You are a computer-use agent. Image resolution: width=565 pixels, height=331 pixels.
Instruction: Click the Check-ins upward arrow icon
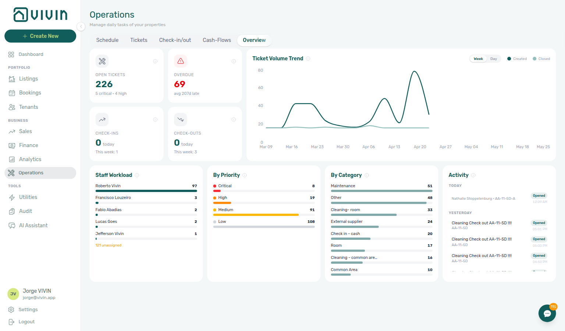[102, 120]
